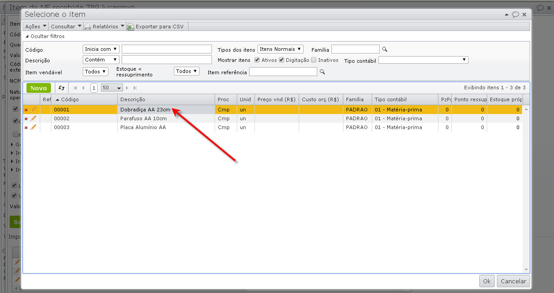Select the row Dobradiça AA 23cm
This screenshot has width=554, height=293.
[x=273, y=110]
